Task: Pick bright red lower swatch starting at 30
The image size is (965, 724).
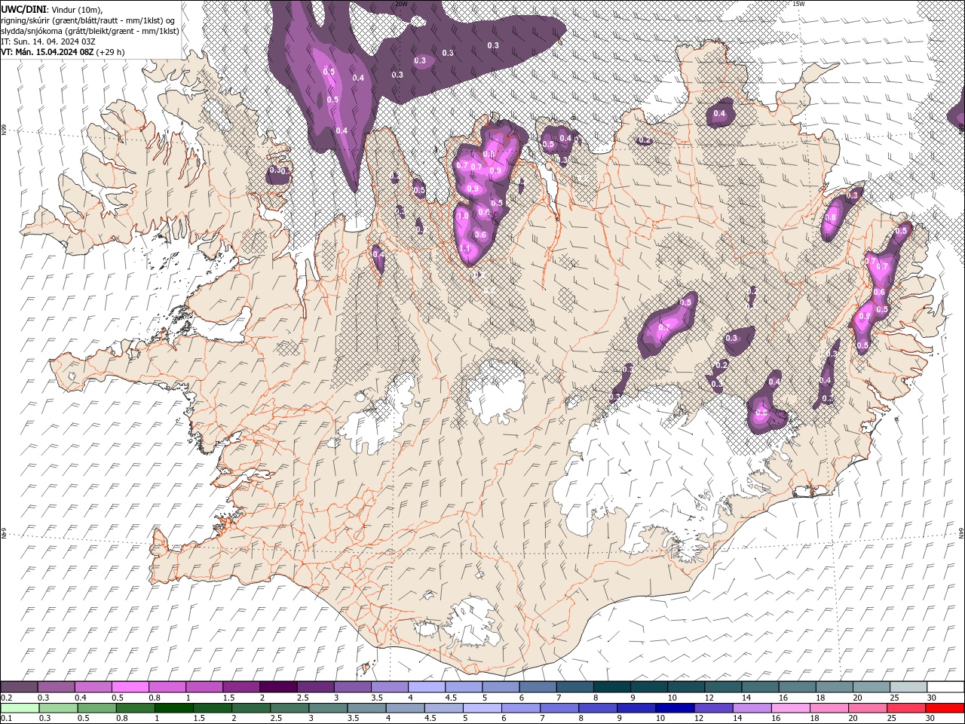Action: [x=945, y=708]
